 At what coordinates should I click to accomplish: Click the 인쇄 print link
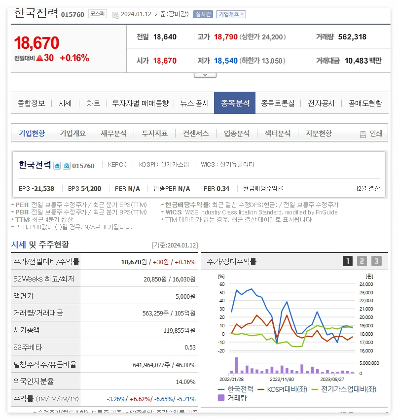(376, 134)
